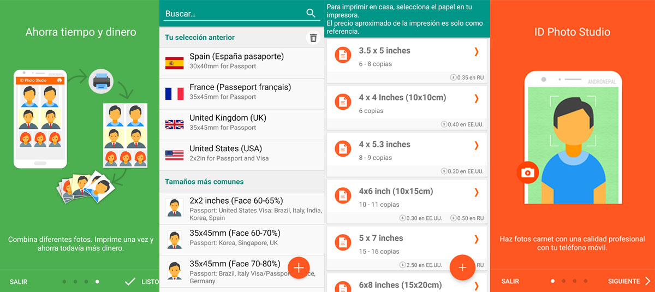Type in the Buscar search field
655x292 pixels.
pyautogui.click(x=232, y=14)
